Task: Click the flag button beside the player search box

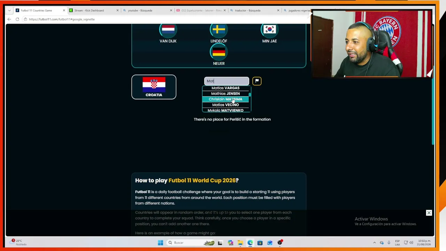Action: coord(257,81)
